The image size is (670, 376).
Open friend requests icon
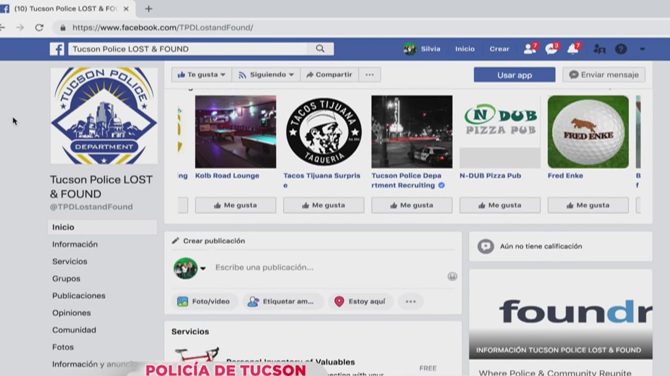[x=529, y=49]
